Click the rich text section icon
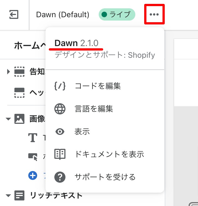198x206 pixels. (19, 195)
